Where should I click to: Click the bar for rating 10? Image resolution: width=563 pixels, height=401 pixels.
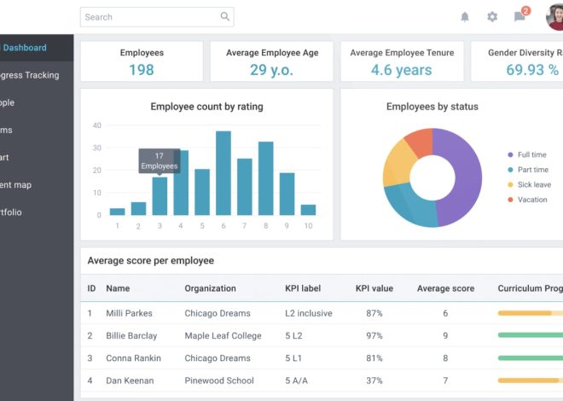308,210
